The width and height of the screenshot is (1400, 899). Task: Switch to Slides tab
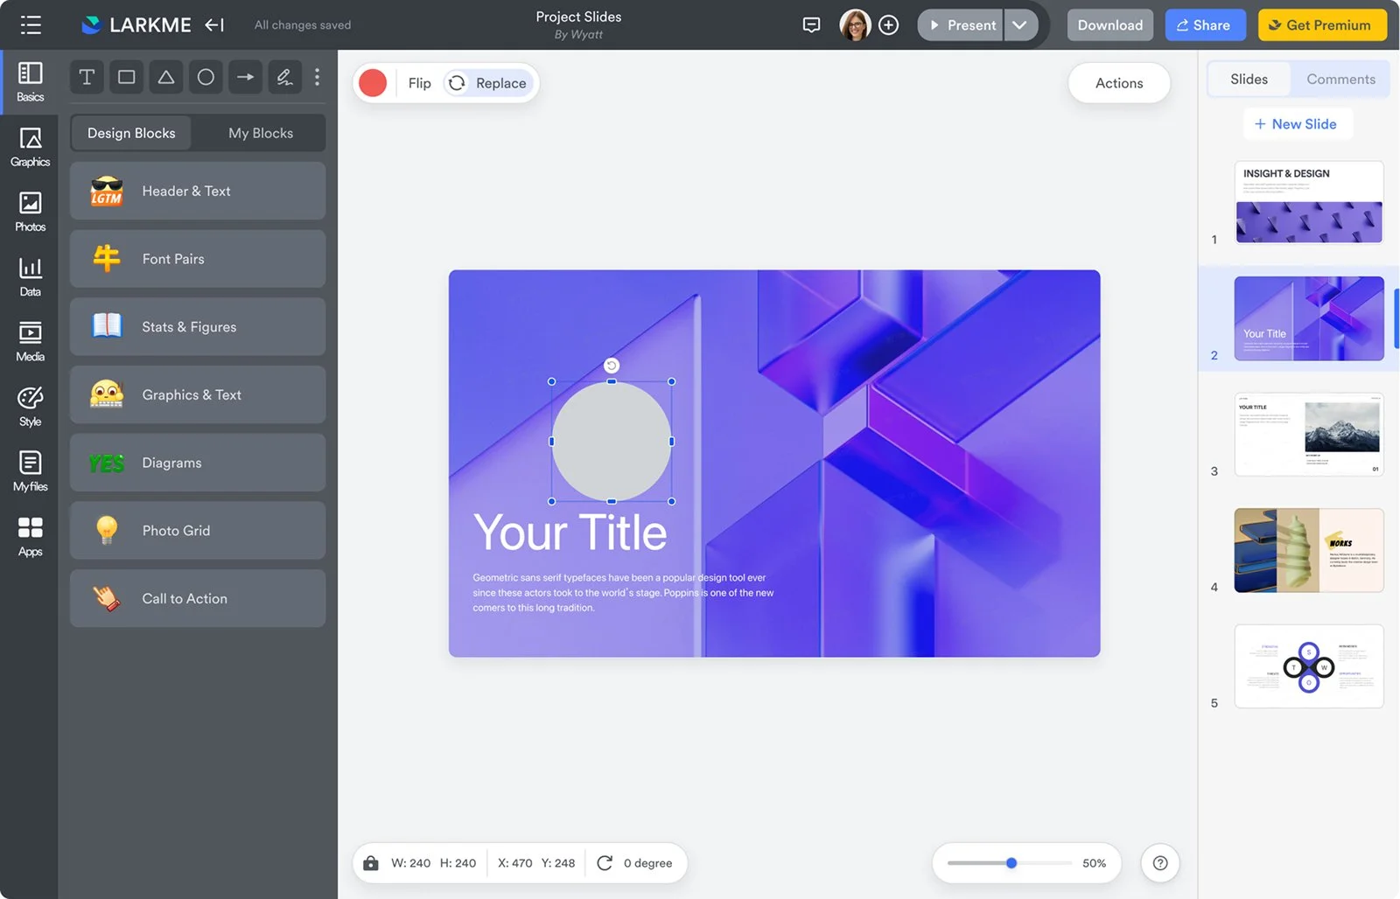click(1249, 79)
